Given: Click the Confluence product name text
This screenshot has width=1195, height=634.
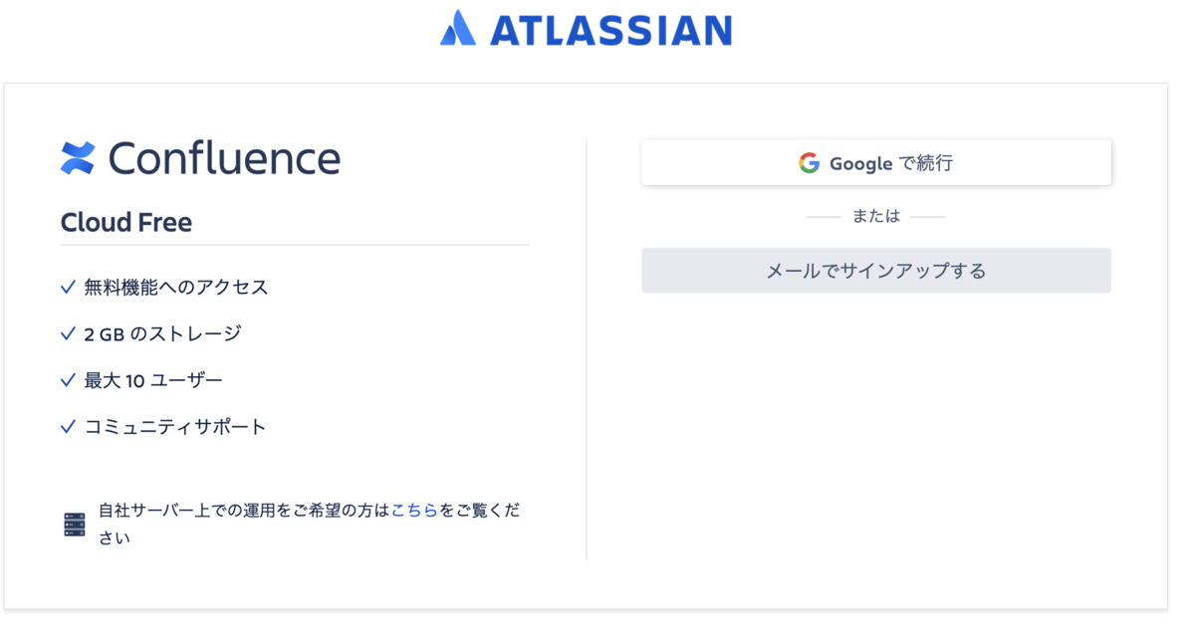Looking at the screenshot, I should click(227, 157).
